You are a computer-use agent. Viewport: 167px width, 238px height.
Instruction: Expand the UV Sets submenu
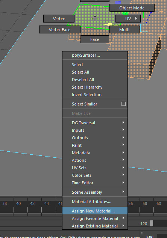click(x=95, y=168)
